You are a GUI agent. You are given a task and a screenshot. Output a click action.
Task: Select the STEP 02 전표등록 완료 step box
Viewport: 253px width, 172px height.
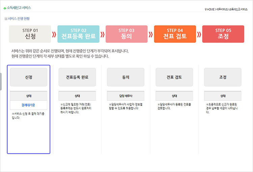point(78,34)
